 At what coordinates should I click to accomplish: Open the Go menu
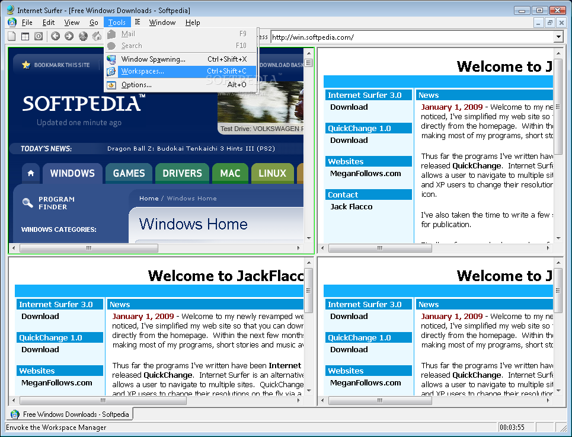[x=94, y=23]
